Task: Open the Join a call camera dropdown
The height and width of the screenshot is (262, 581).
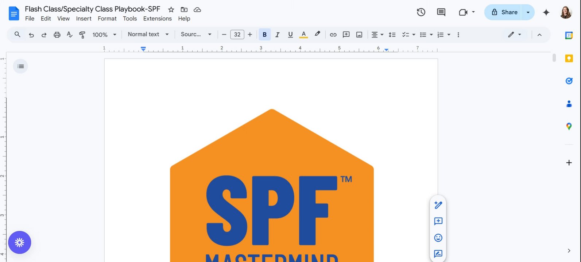Action: (x=467, y=12)
